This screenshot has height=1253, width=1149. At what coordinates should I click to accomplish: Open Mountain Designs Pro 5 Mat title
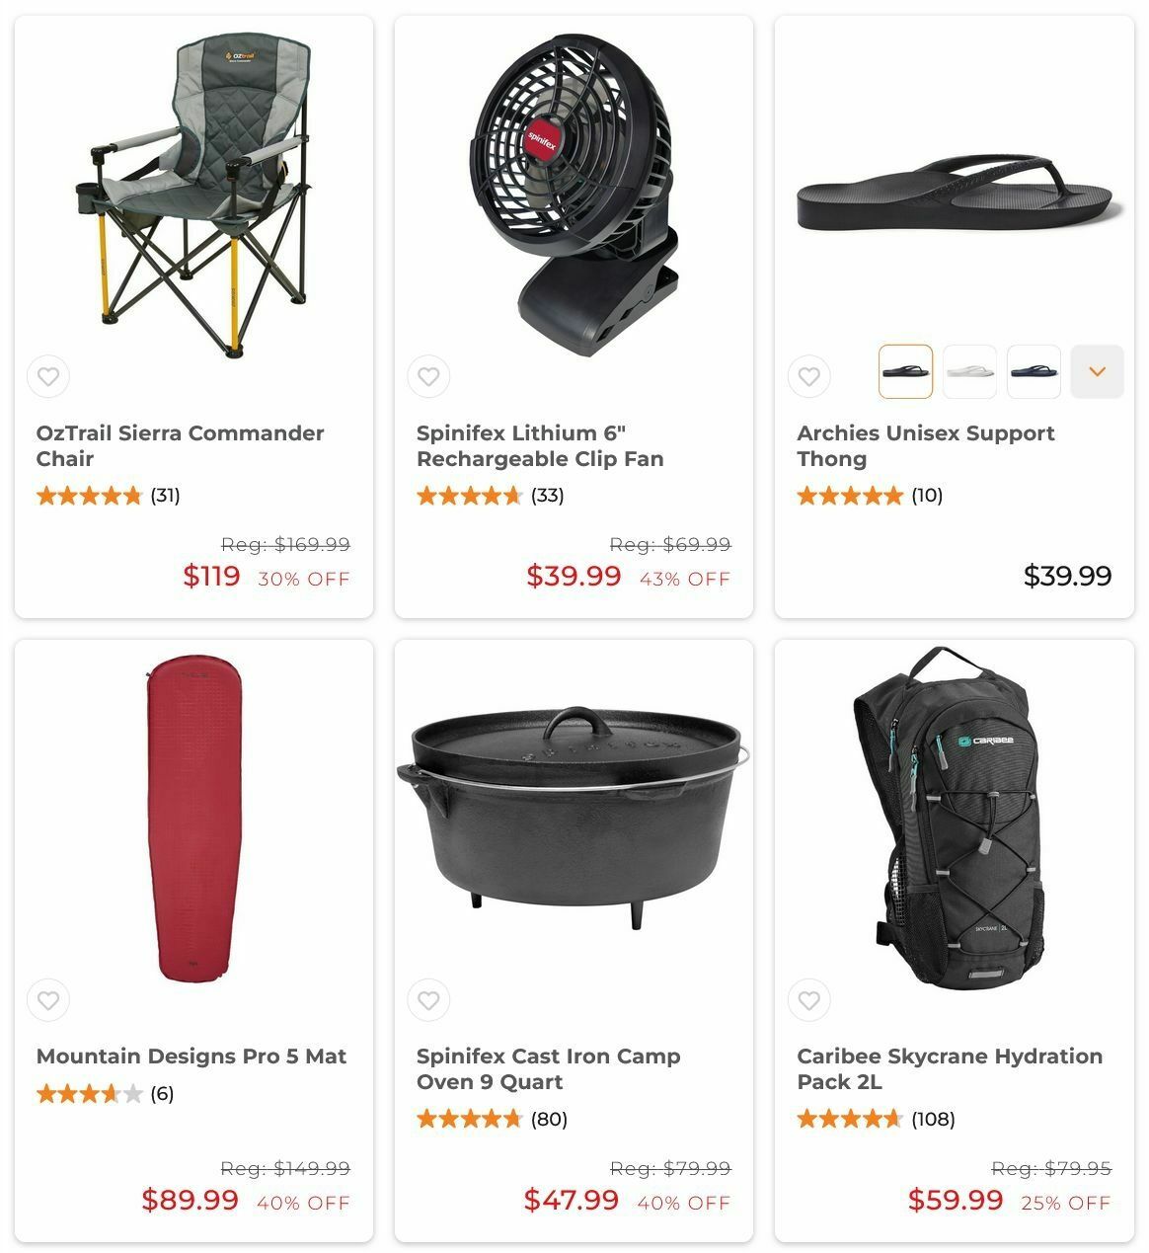tap(191, 1056)
